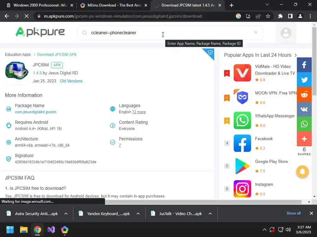
Task: Share on Facebook sidebar button
Action: pyautogui.click(x=304, y=65)
